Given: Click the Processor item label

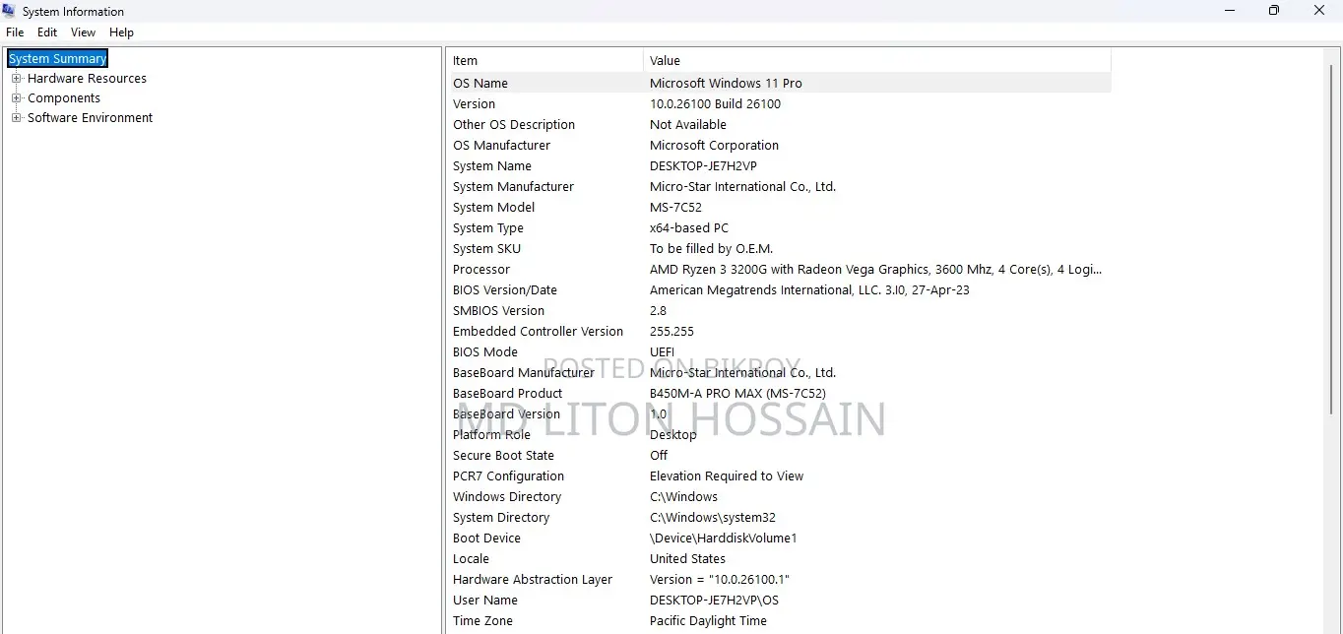Looking at the screenshot, I should 481,270.
